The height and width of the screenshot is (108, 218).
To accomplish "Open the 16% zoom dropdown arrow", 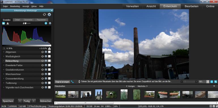I will click(208, 82).
